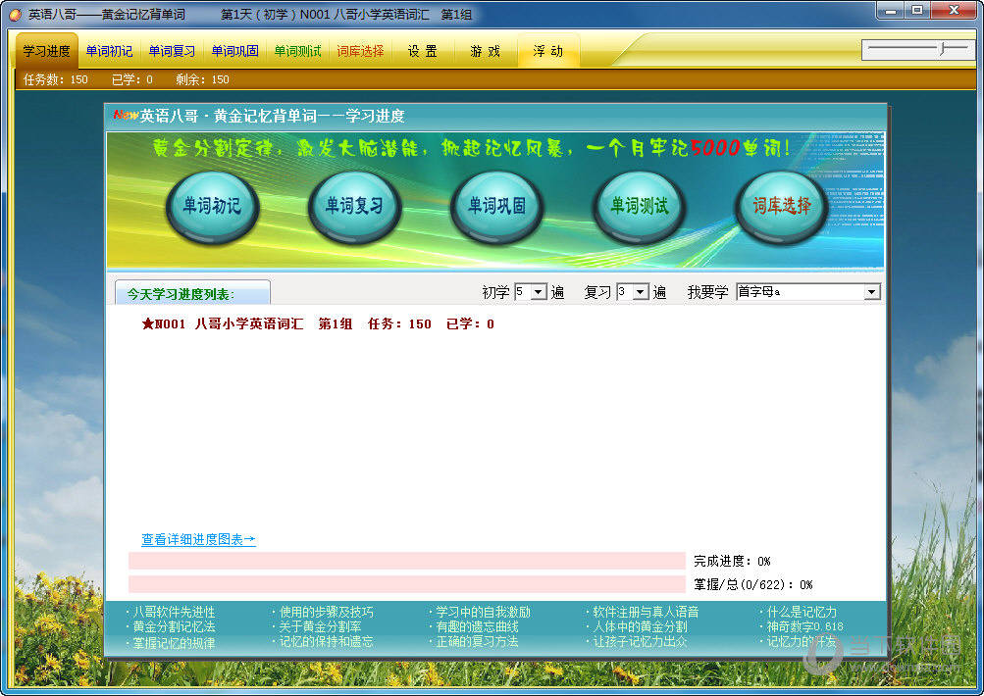Click the round 单词测试 bubble button

tap(640, 206)
